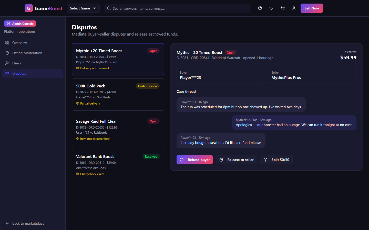Click the Seller MythicPlus Pros box

click(312, 75)
